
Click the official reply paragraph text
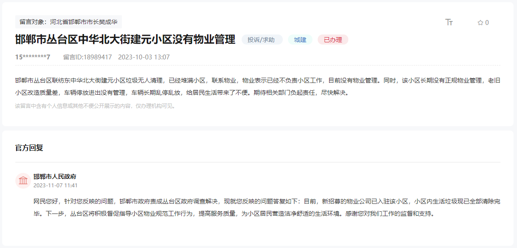(267, 207)
